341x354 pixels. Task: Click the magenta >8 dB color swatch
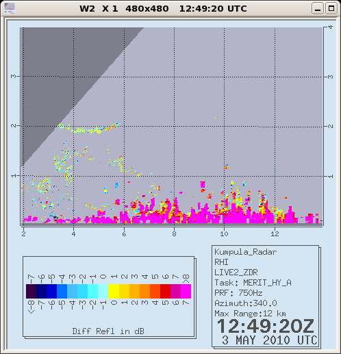tap(186, 291)
